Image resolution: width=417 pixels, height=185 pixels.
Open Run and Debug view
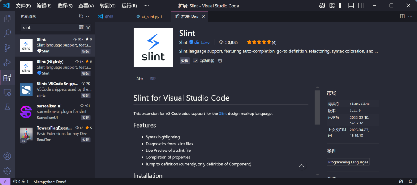tap(7, 63)
